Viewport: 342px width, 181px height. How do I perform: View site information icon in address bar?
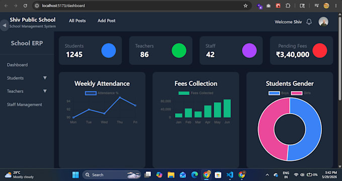[37, 6]
